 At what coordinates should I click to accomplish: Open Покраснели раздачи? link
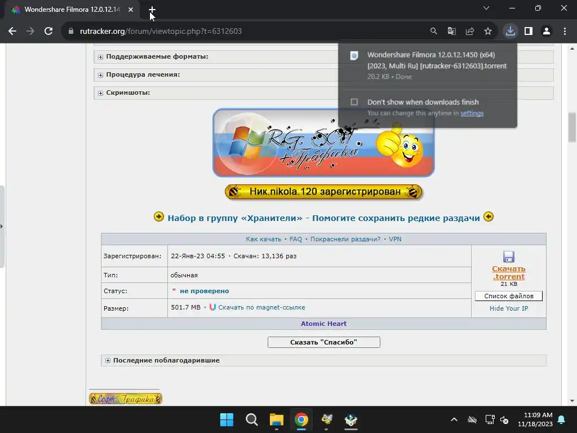pos(345,239)
